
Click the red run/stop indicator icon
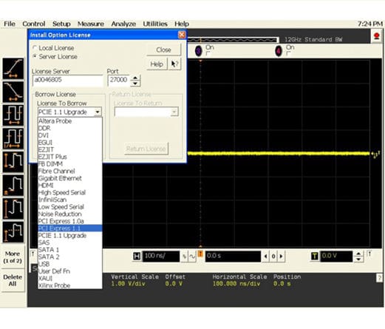pyautogui.click(x=376, y=36)
